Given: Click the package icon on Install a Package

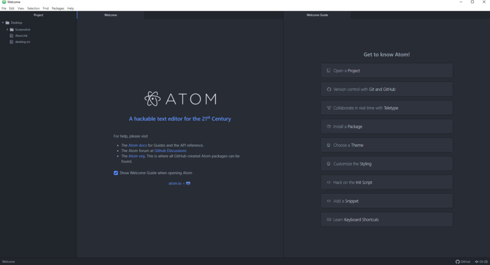Looking at the screenshot, I should pyautogui.click(x=329, y=127).
